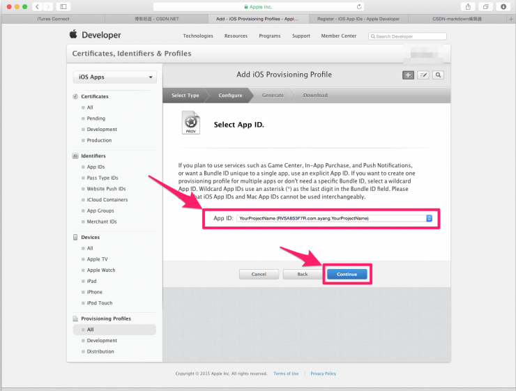Switch to the CSDN-markdown editor tab
The width and height of the screenshot is (516, 391).
[457, 19]
